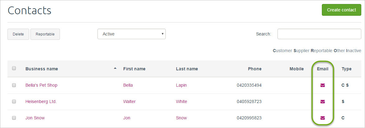Open the Active status filter dropdown
This screenshot has width=365, height=128.
coord(131,34)
